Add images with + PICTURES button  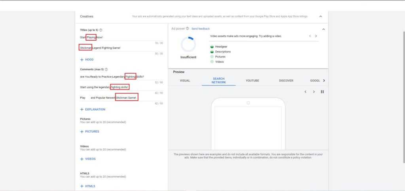pos(90,132)
